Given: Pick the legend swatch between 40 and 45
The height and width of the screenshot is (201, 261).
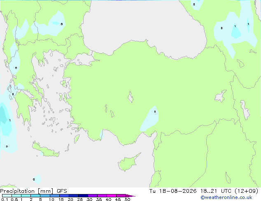Looking at the screenshot, I should [x=112, y=196].
